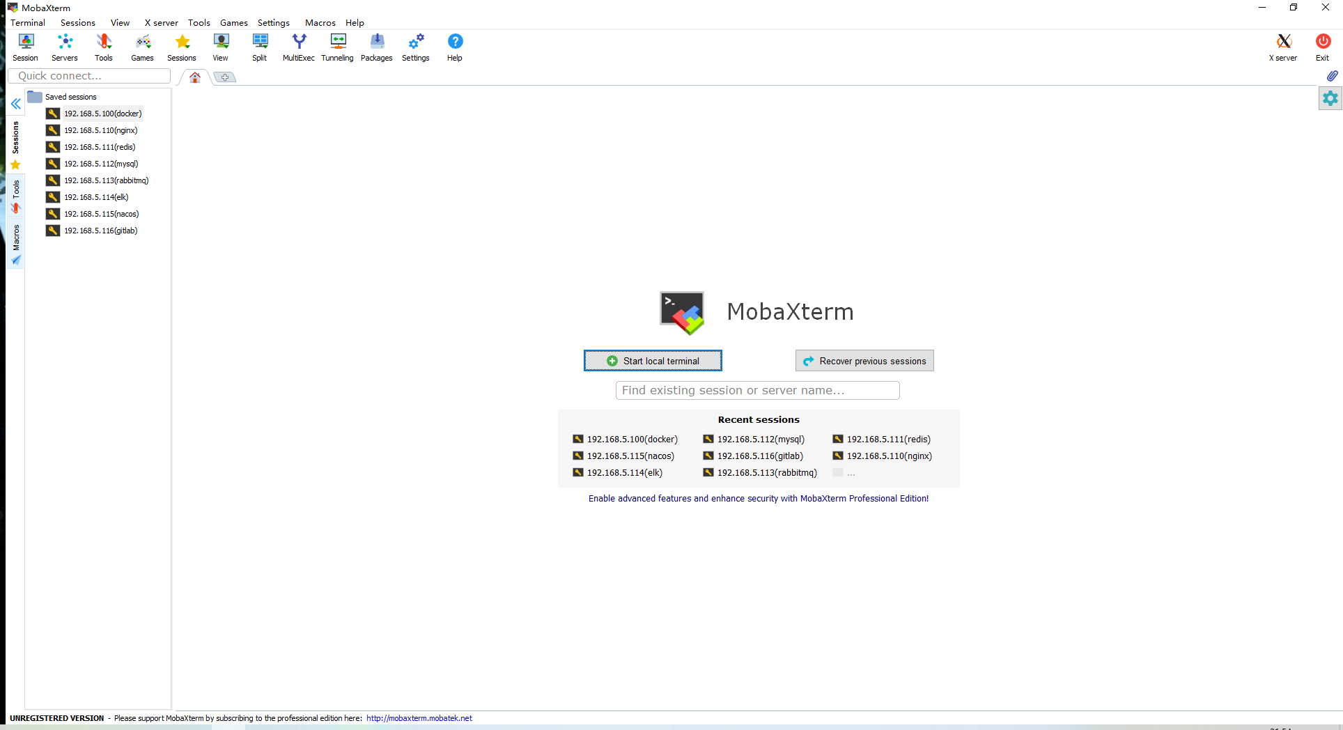
Task: Open recent session 192.168.5.116(gitlab)
Action: pyautogui.click(x=753, y=456)
